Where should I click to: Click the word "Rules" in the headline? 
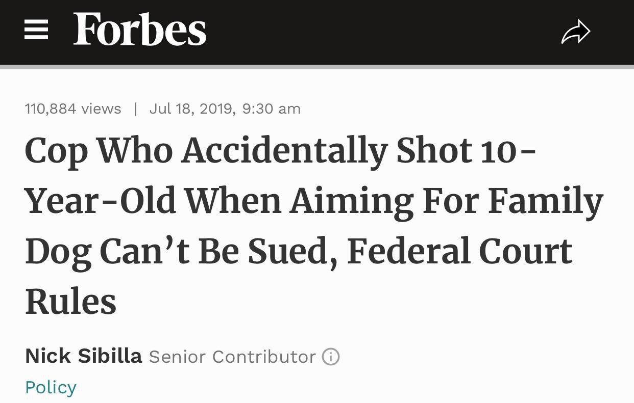[70, 301]
